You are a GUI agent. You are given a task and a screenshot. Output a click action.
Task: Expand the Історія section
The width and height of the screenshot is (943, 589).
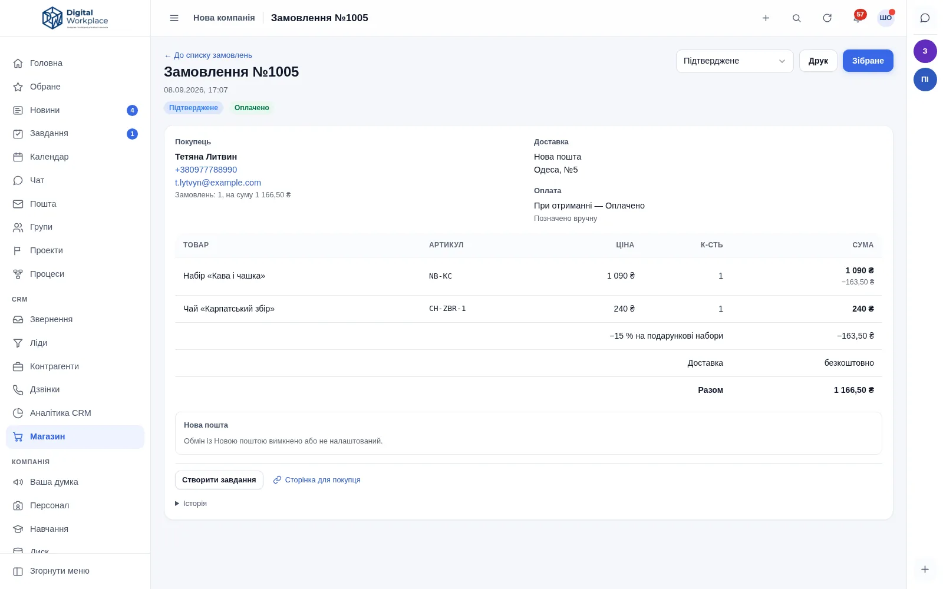[x=191, y=504]
